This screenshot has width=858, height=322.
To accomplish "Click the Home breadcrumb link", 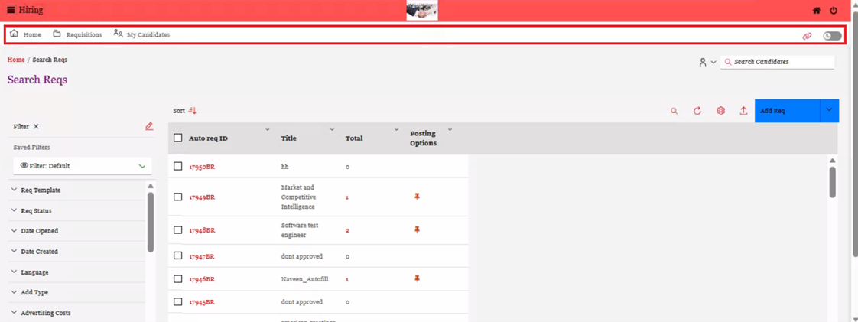I will tap(16, 60).
